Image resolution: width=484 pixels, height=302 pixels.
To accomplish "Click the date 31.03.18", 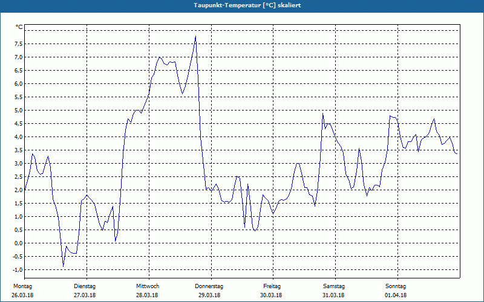I will pyautogui.click(x=333, y=295).
